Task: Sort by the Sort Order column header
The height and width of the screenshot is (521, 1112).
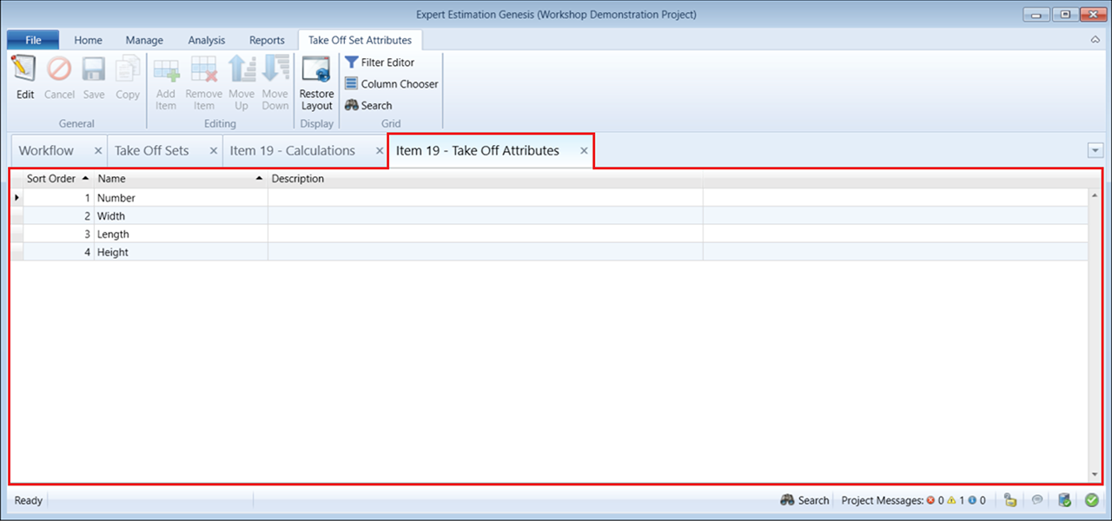Action: pyautogui.click(x=51, y=179)
